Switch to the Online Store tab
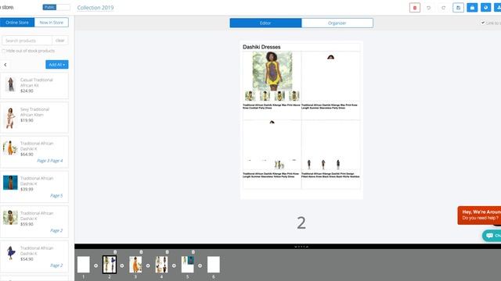The image size is (501, 281). pos(17,23)
